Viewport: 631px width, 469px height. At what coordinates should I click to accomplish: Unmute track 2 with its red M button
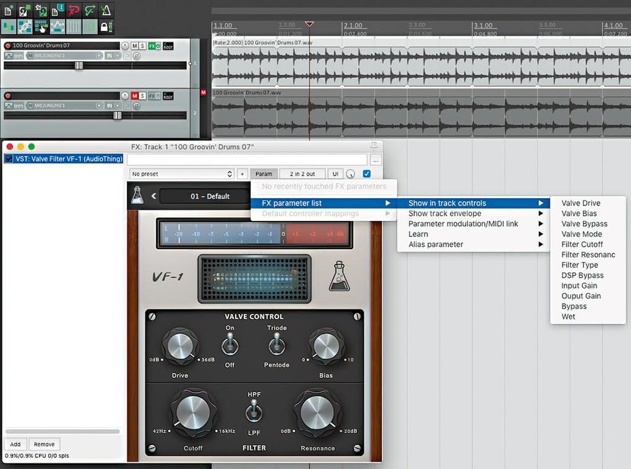pyautogui.click(x=134, y=96)
